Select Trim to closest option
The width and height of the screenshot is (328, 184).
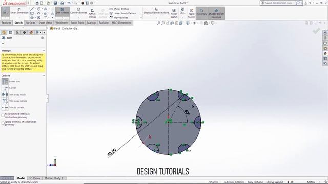click(x=5, y=107)
